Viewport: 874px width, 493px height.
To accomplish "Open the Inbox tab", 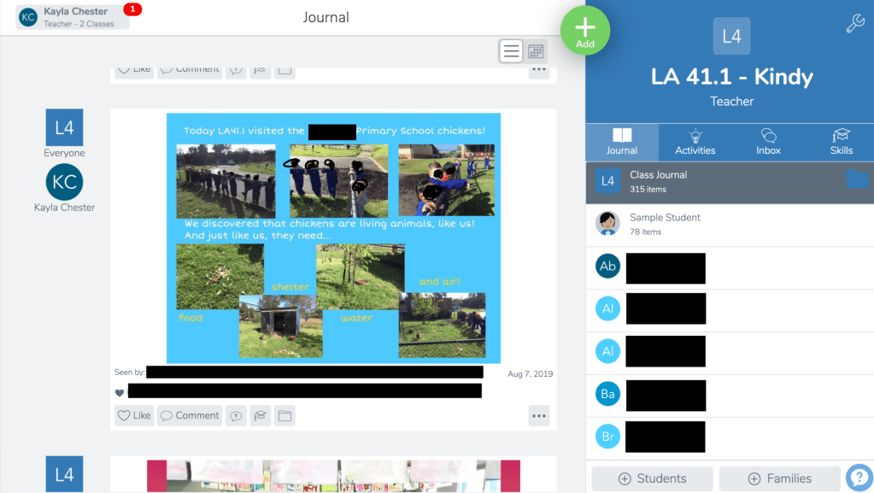I will pyautogui.click(x=768, y=142).
